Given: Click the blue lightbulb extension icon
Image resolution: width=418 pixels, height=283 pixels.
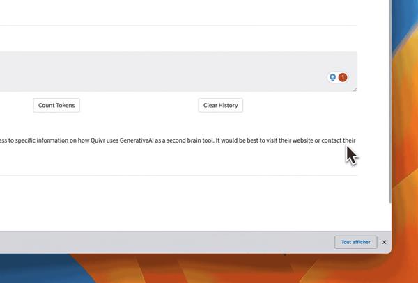Looking at the screenshot, I should [332, 77].
